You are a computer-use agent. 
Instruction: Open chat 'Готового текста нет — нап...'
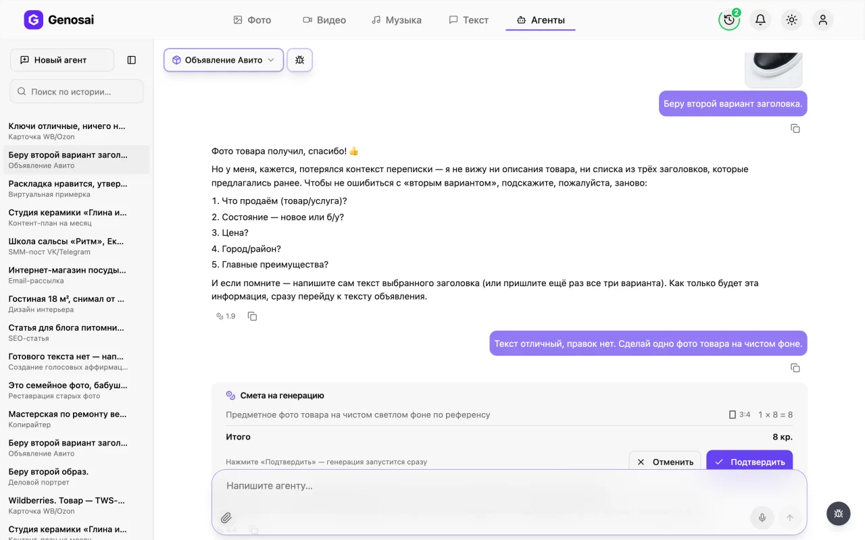76,361
